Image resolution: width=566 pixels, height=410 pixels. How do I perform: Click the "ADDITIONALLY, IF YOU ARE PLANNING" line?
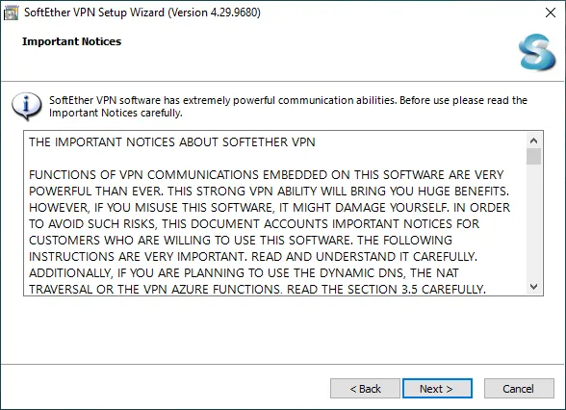(x=244, y=273)
